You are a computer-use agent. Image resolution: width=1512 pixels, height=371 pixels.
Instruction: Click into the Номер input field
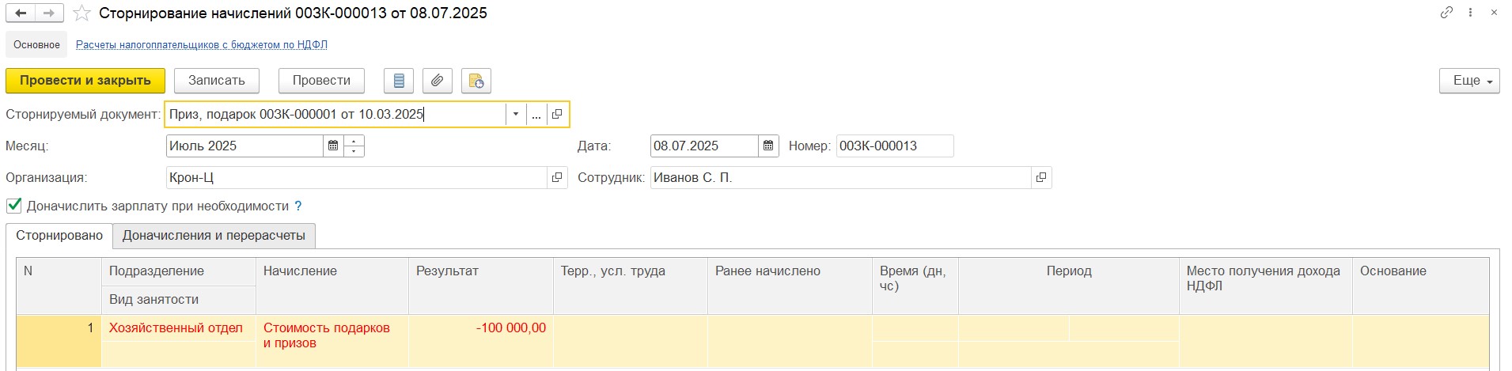[895, 146]
